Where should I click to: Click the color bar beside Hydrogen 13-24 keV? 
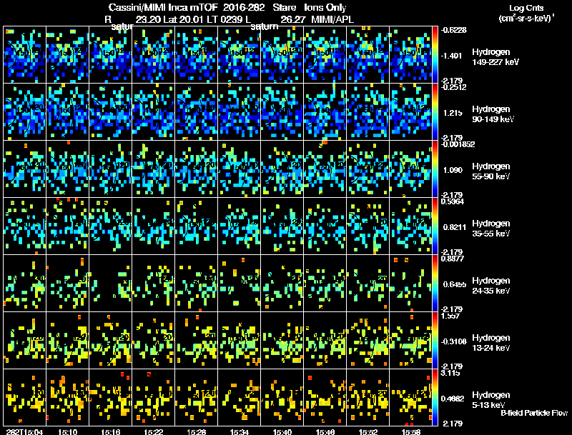click(435, 341)
